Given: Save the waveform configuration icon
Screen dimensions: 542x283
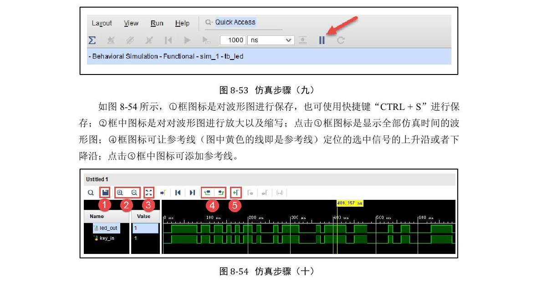Looking at the screenshot, I should 105,193.
